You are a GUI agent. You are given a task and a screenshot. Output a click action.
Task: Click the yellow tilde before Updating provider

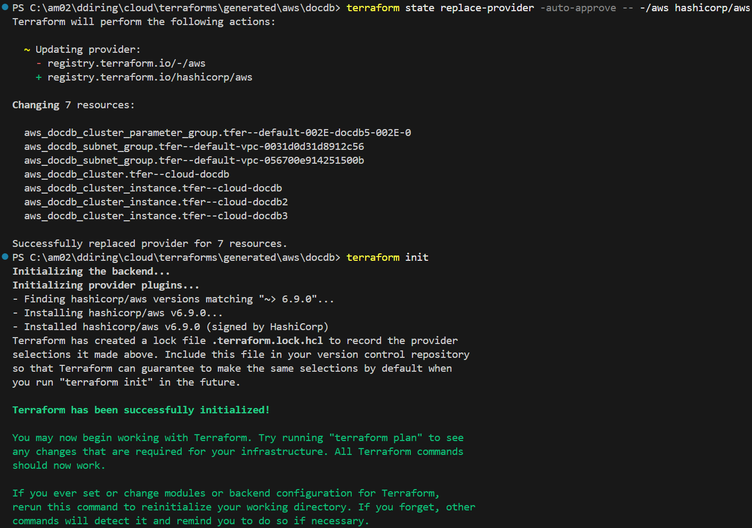[27, 50]
